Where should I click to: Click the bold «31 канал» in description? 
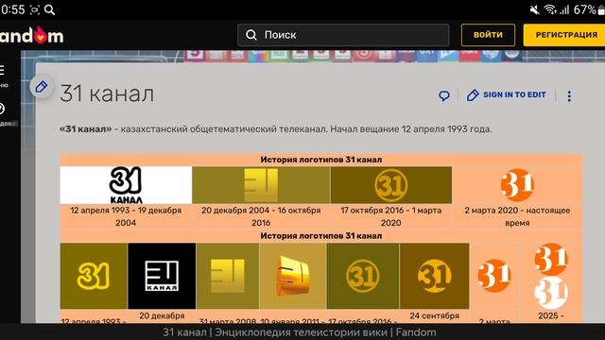pos(85,129)
